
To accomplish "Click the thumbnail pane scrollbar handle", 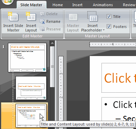I will (52, 67).
